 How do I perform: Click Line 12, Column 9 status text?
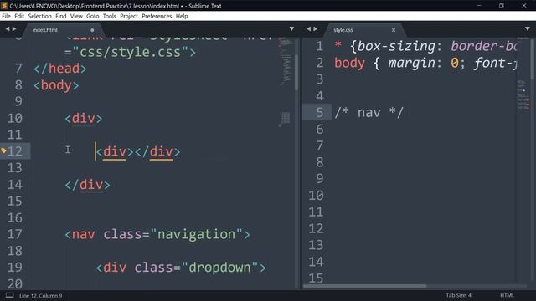tap(41, 295)
